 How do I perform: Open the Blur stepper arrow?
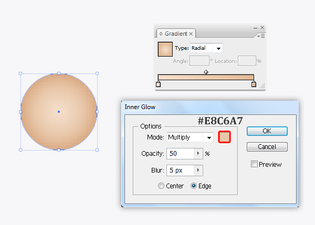tap(198, 170)
